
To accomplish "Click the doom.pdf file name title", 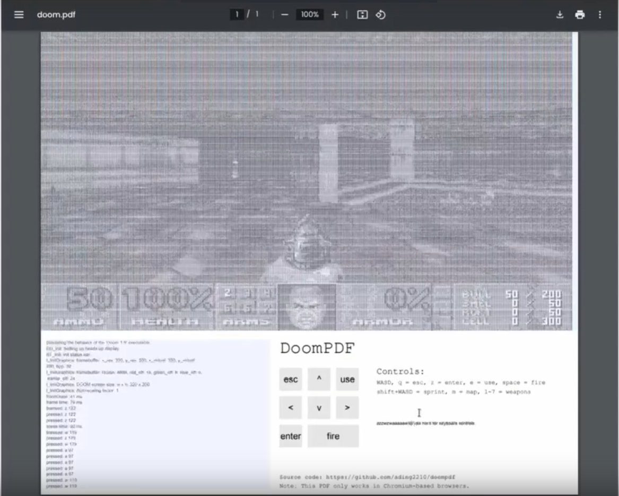I will pos(56,15).
